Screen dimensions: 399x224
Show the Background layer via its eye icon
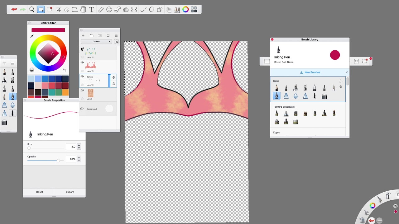click(x=82, y=109)
